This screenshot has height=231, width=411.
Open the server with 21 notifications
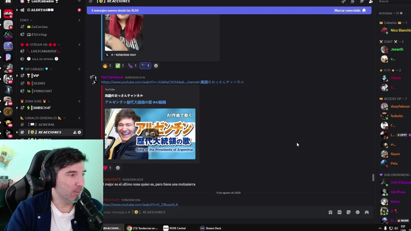coord(8,79)
